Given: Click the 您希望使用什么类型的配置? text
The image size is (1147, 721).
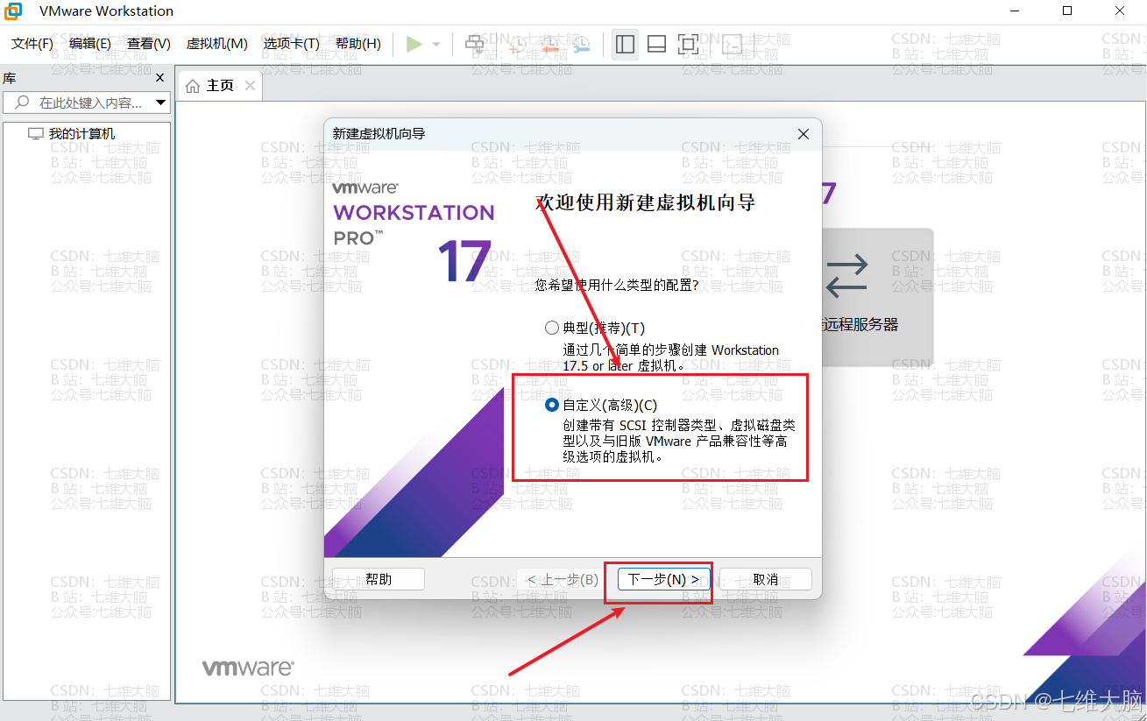Looking at the screenshot, I should tap(617, 285).
